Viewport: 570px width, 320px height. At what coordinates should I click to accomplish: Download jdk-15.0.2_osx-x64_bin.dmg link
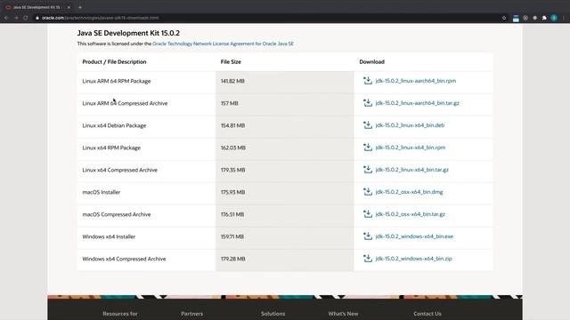tap(410, 192)
